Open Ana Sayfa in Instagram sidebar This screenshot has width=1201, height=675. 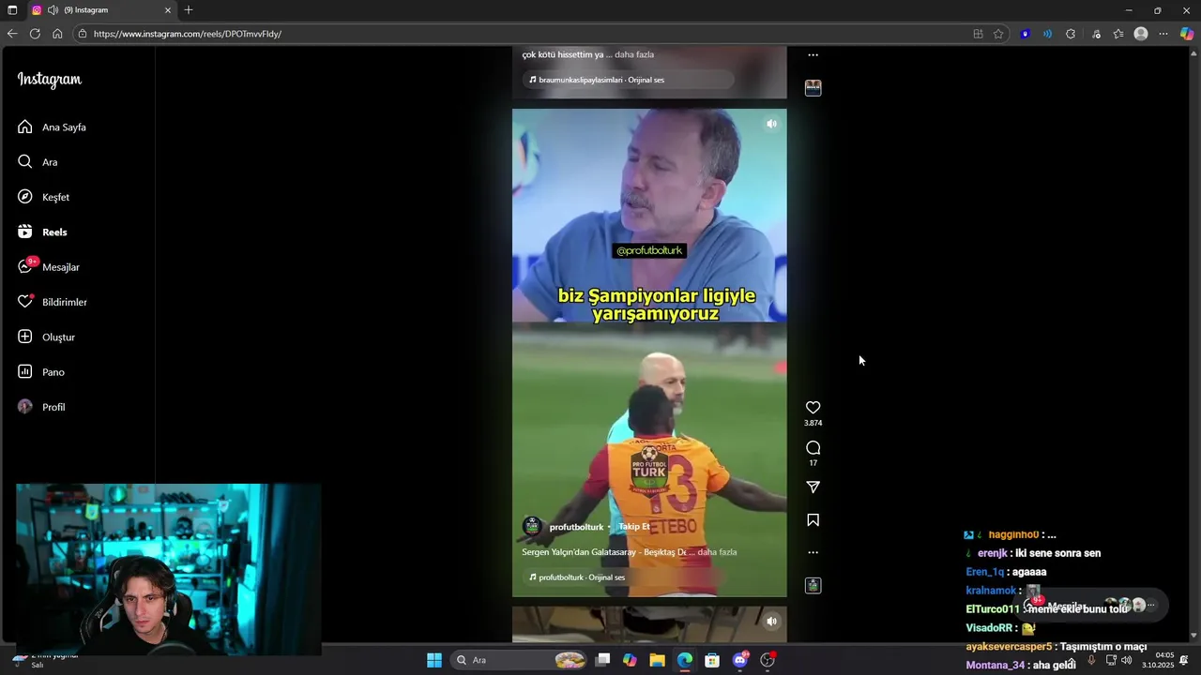(52, 127)
